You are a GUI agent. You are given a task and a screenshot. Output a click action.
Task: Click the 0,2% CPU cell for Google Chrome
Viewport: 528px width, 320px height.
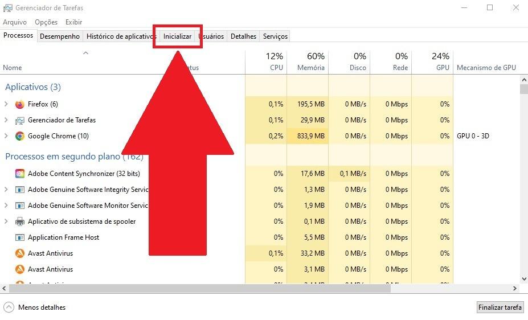tap(266, 136)
